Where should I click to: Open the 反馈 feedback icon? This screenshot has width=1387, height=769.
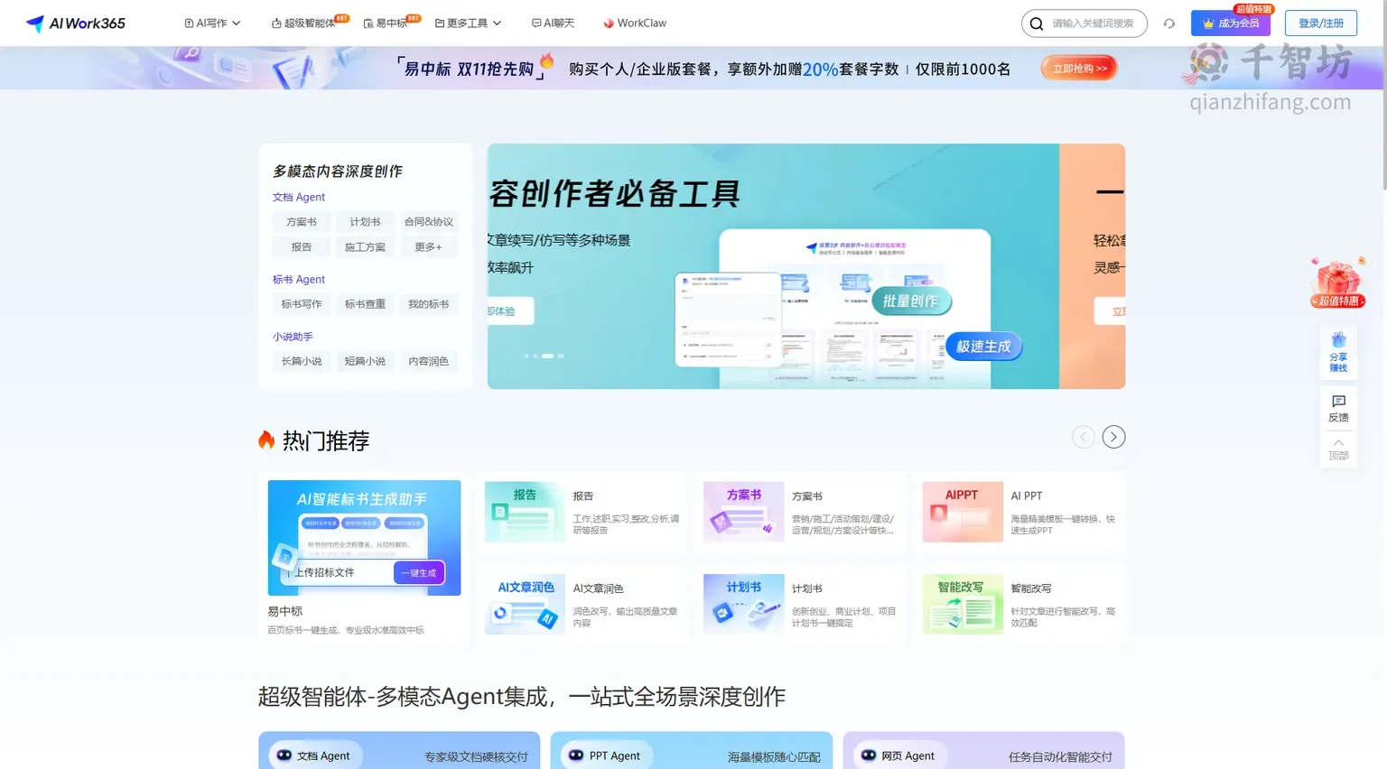click(1338, 409)
